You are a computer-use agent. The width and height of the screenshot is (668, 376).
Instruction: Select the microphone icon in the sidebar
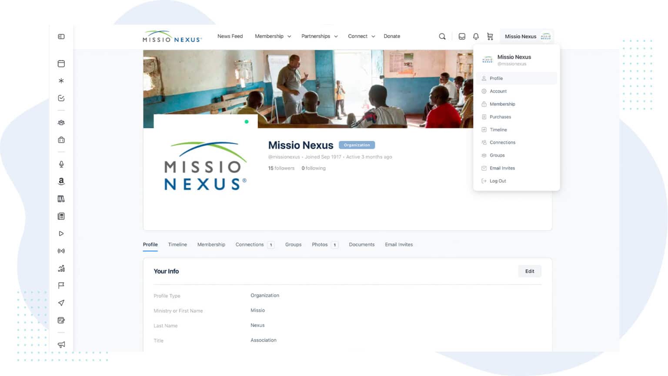61,164
